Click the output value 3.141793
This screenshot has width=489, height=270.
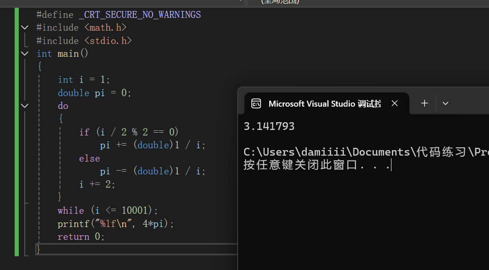(269, 126)
